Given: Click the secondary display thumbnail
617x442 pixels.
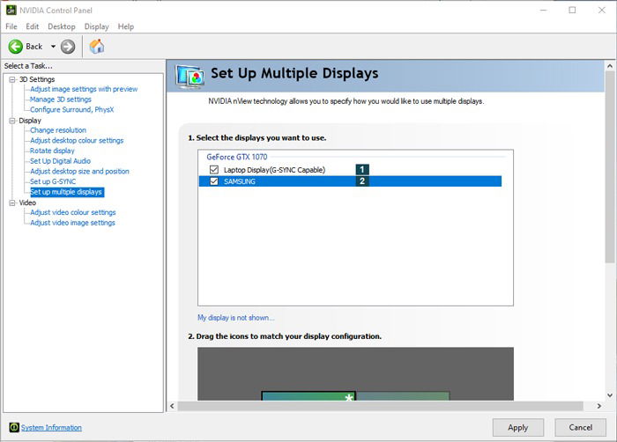Looking at the screenshot, I should click(x=403, y=395).
